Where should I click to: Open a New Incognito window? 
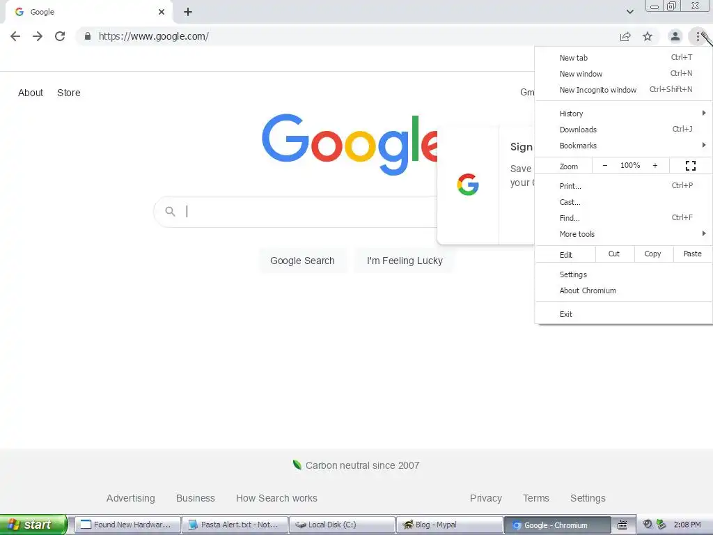623,90
